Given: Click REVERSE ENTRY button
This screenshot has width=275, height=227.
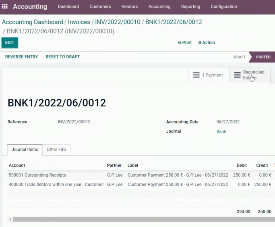Looking at the screenshot, I should [x=22, y=57].
